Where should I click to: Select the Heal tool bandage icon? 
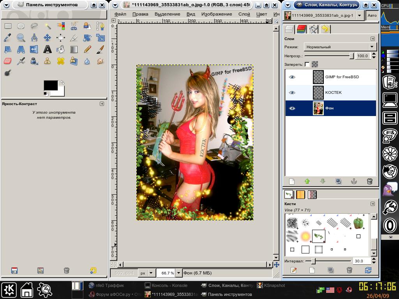coord(60,61)
